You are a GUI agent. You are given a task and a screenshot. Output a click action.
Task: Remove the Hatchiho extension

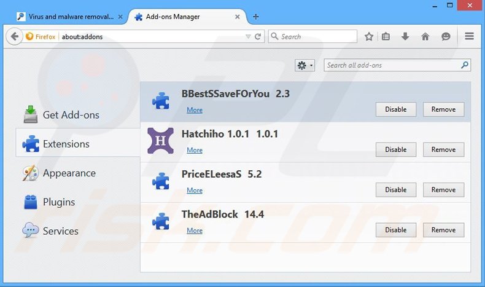pyautogui.click(x=443, y=149)
